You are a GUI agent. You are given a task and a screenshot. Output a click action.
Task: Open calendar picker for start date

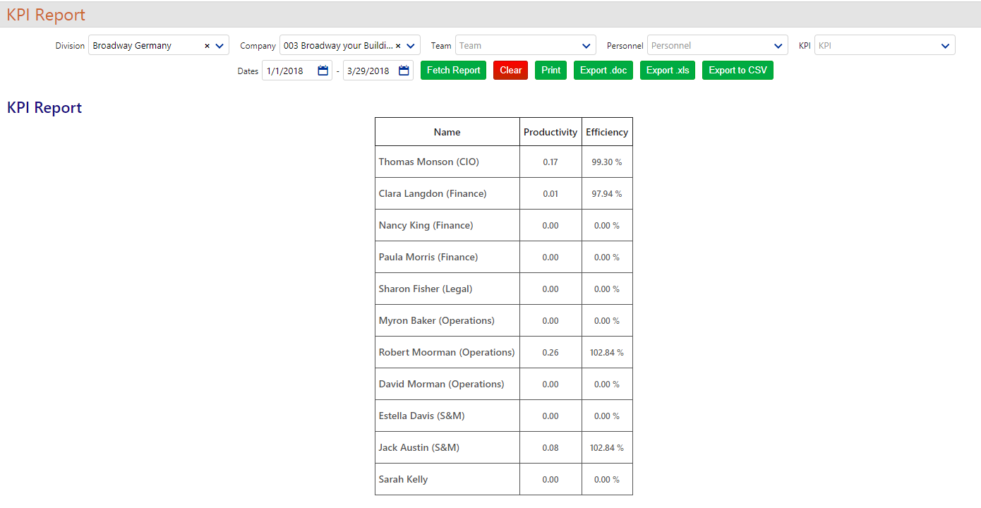(x=323, y=71)
